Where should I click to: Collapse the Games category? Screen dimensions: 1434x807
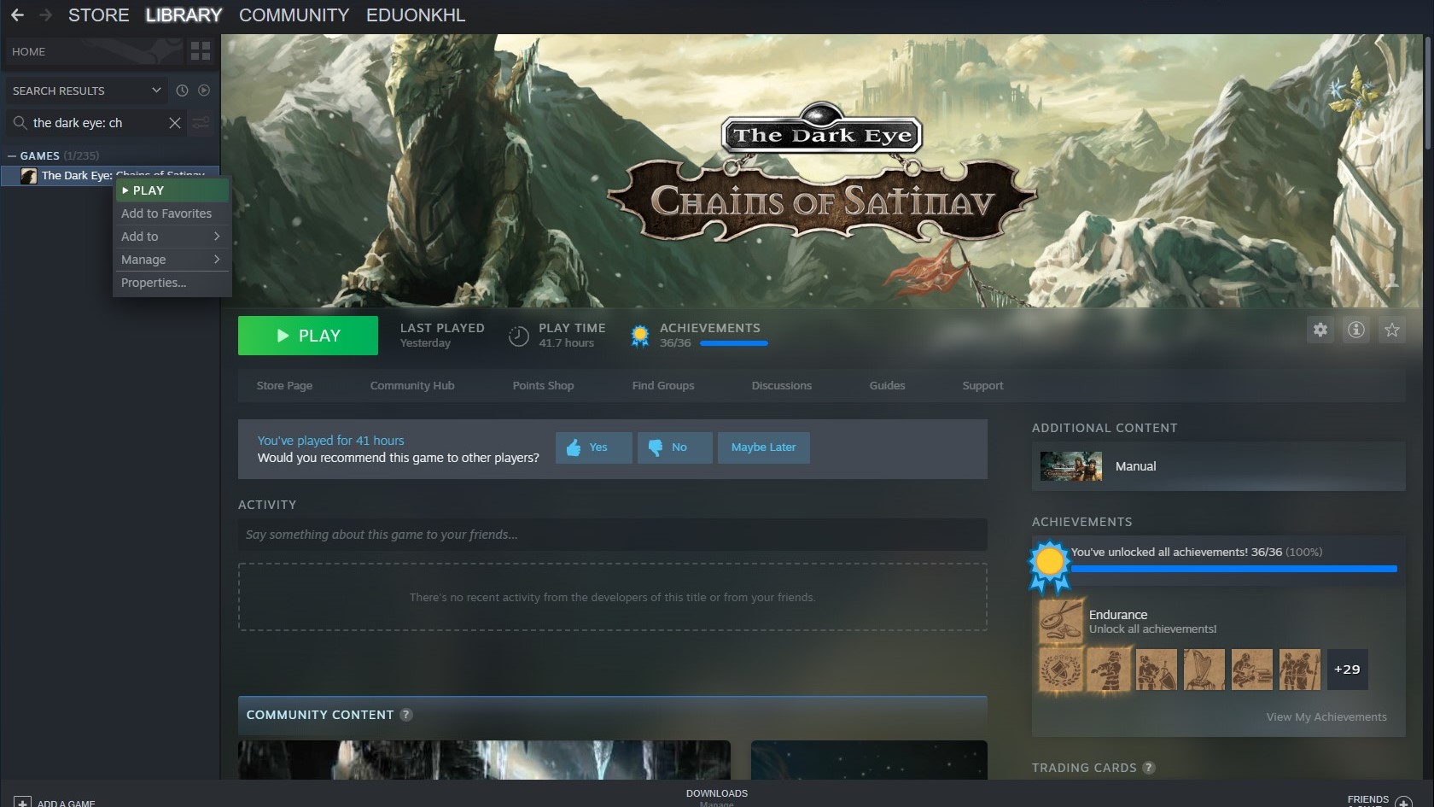(x=12, y=155)
